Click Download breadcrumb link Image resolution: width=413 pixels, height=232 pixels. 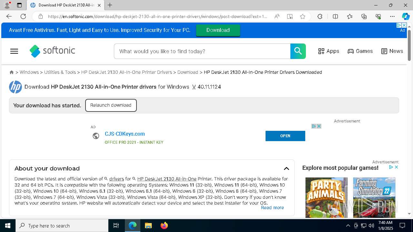pos(188,72)
